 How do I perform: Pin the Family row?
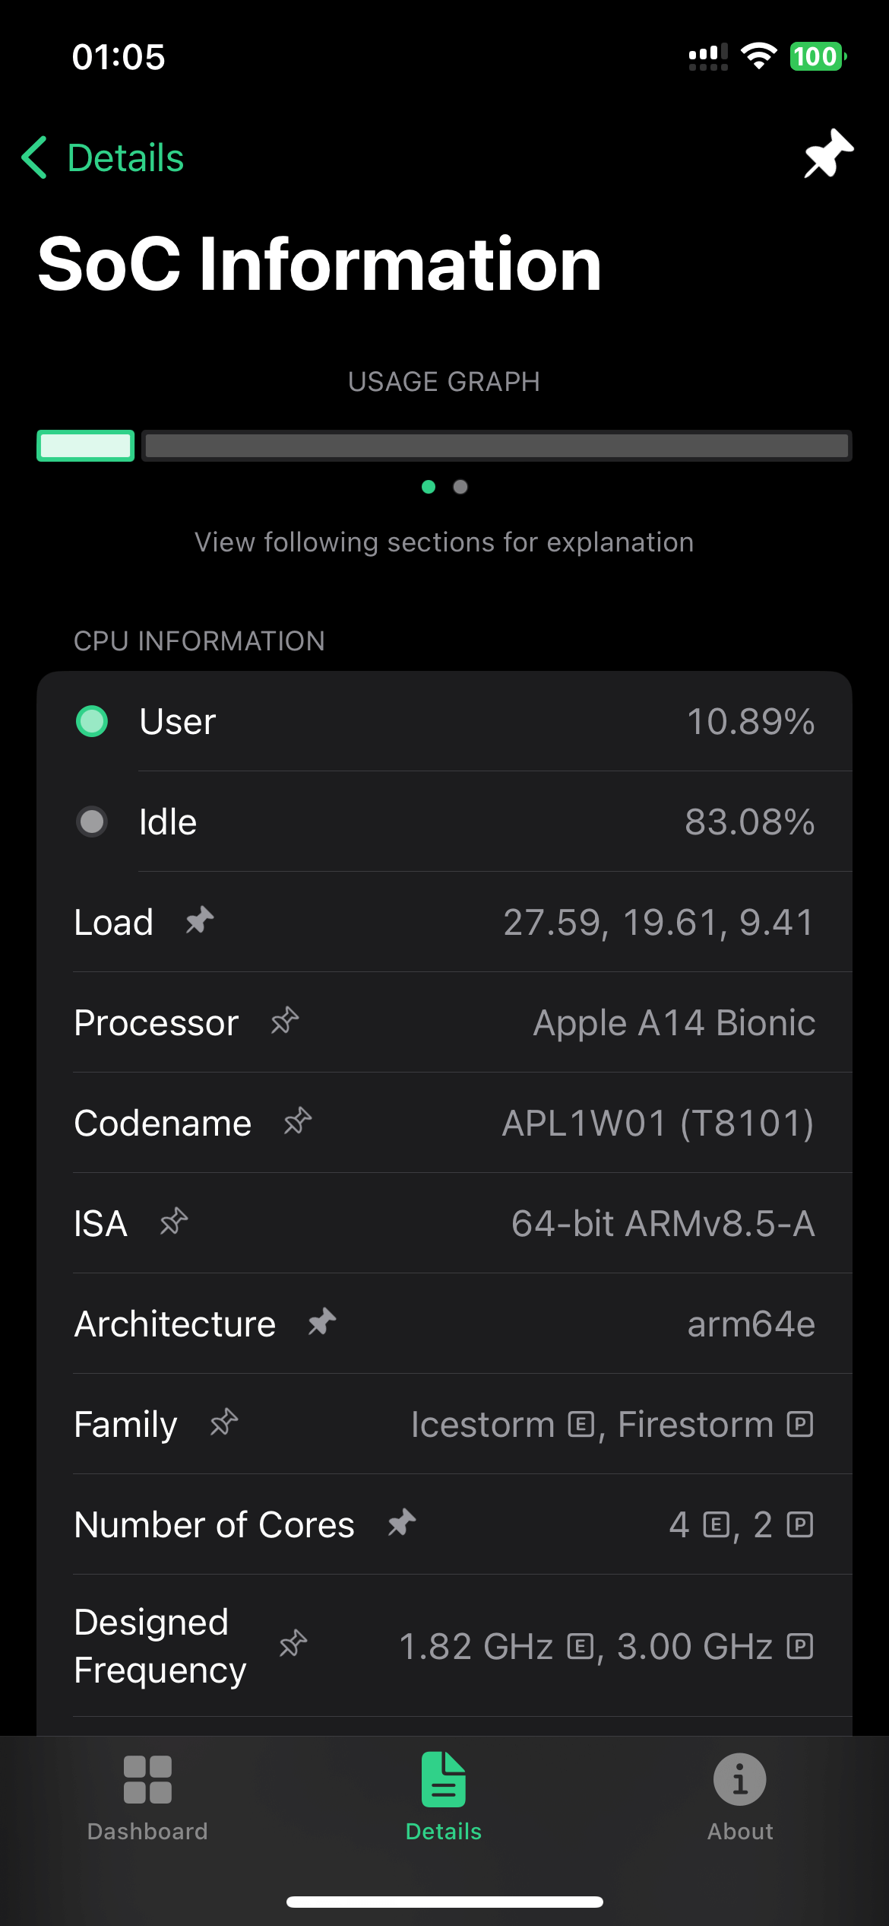[224, 1423]
